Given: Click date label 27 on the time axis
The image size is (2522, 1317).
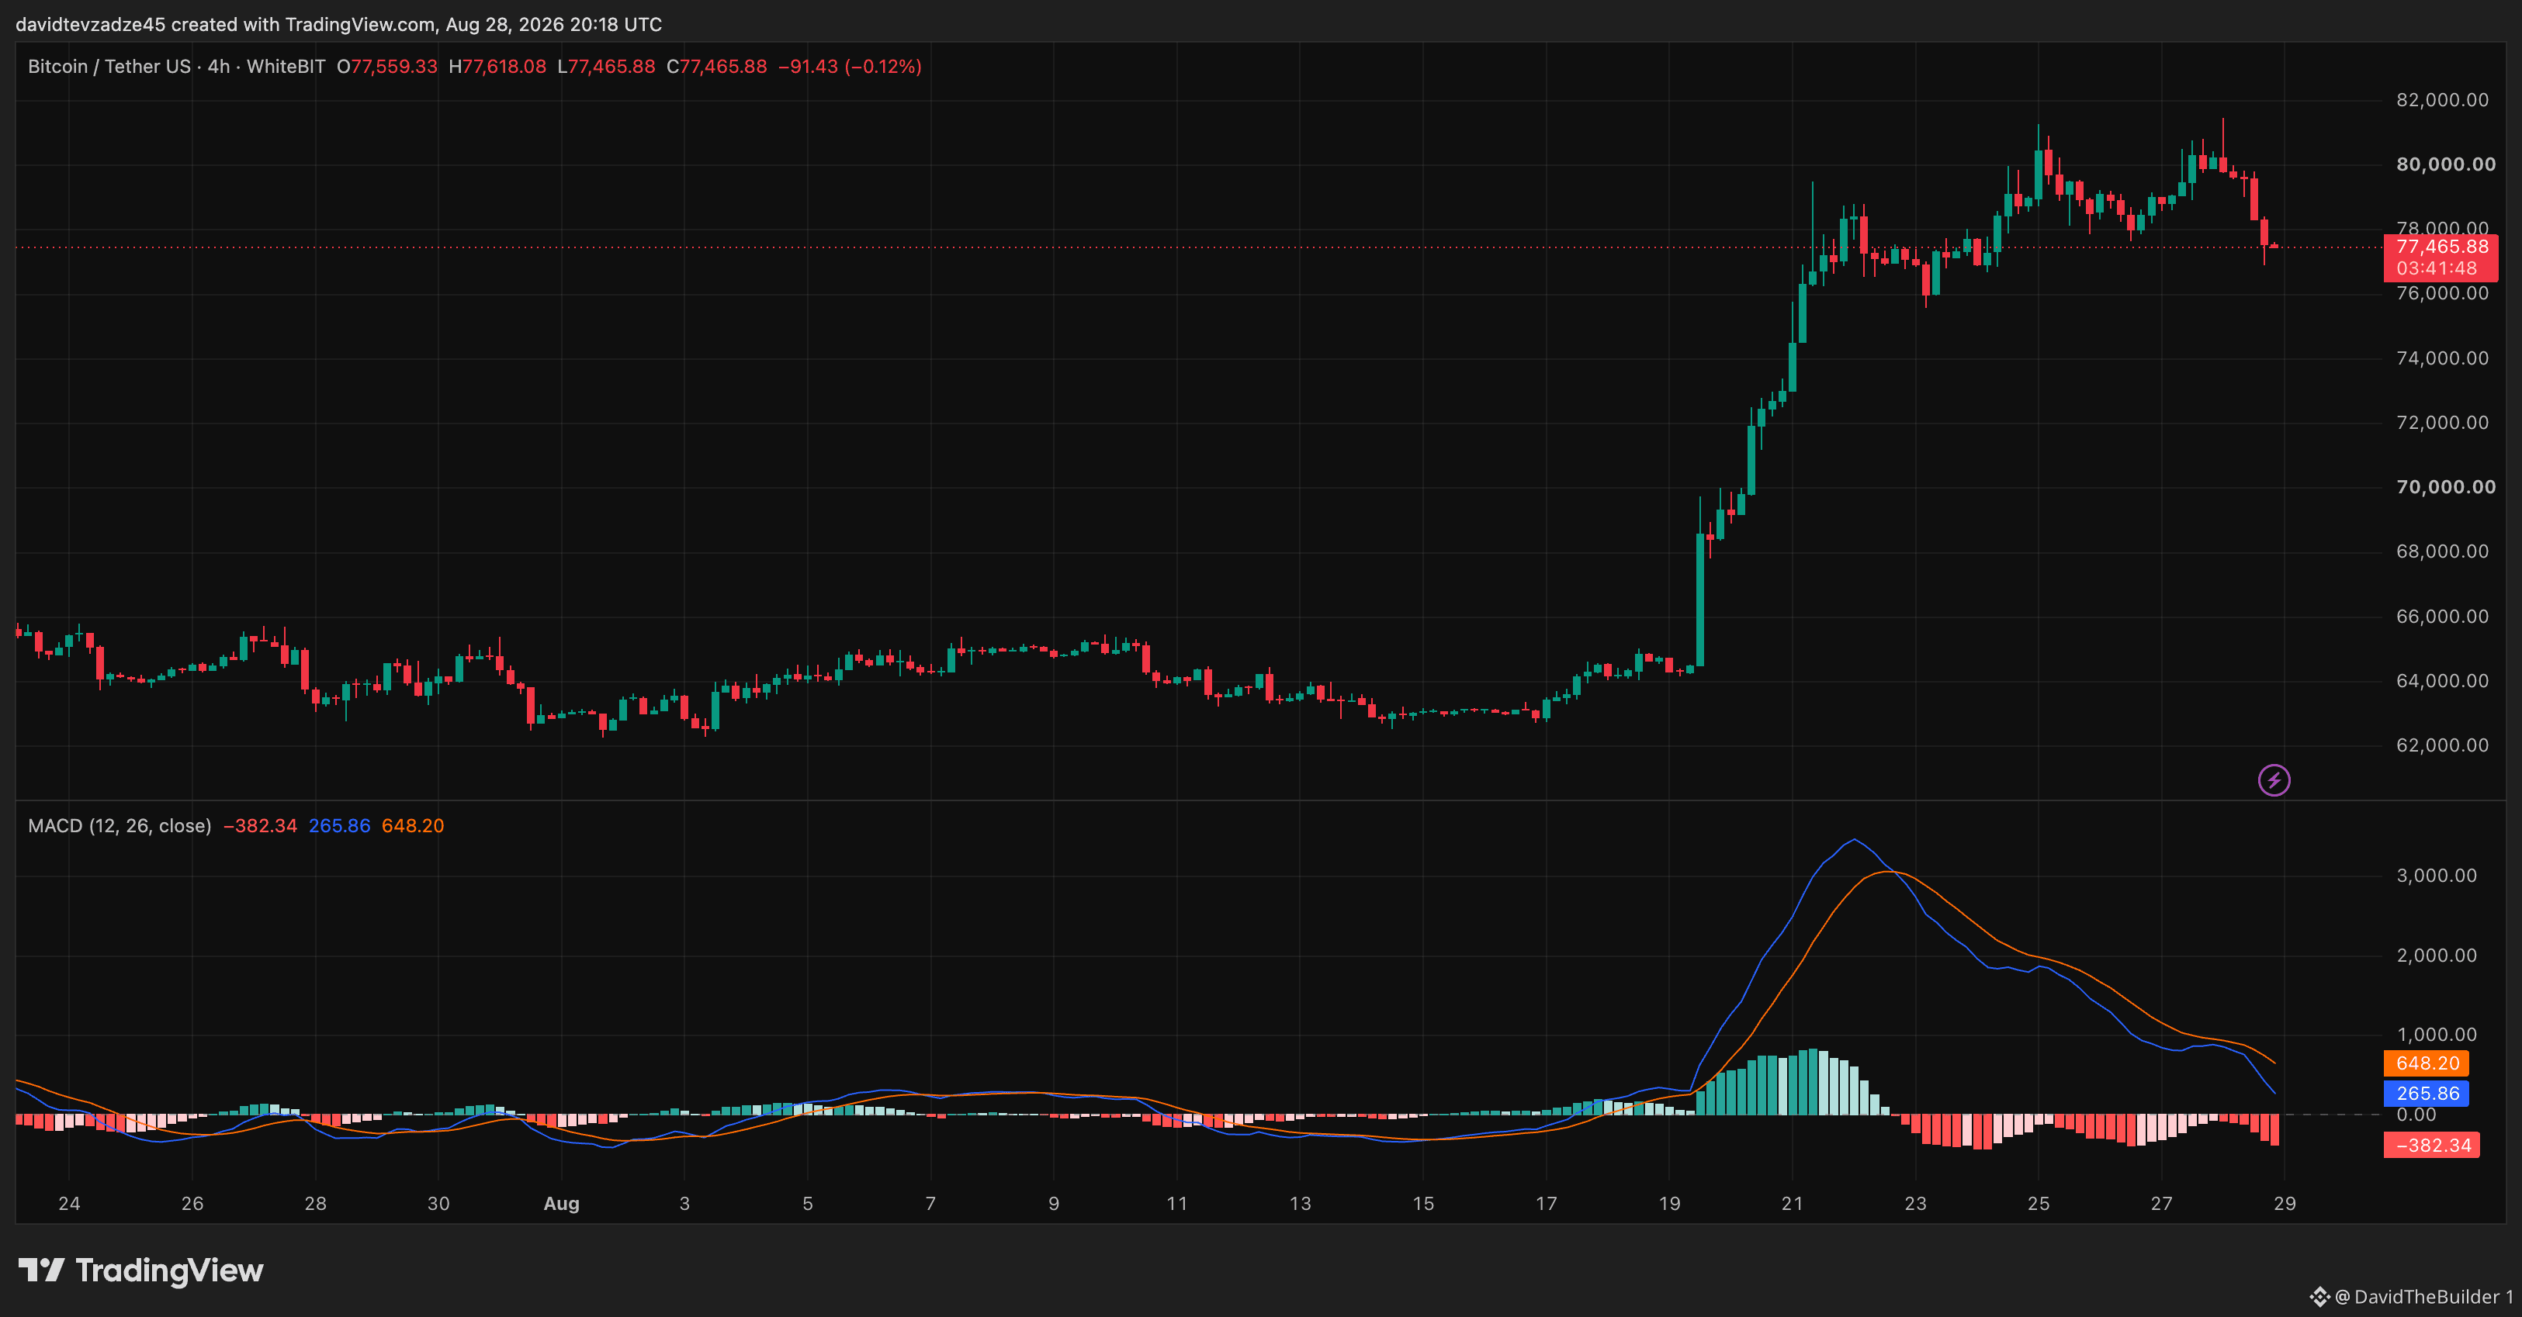Looking at the screenshot, I should (2160, 1204).
